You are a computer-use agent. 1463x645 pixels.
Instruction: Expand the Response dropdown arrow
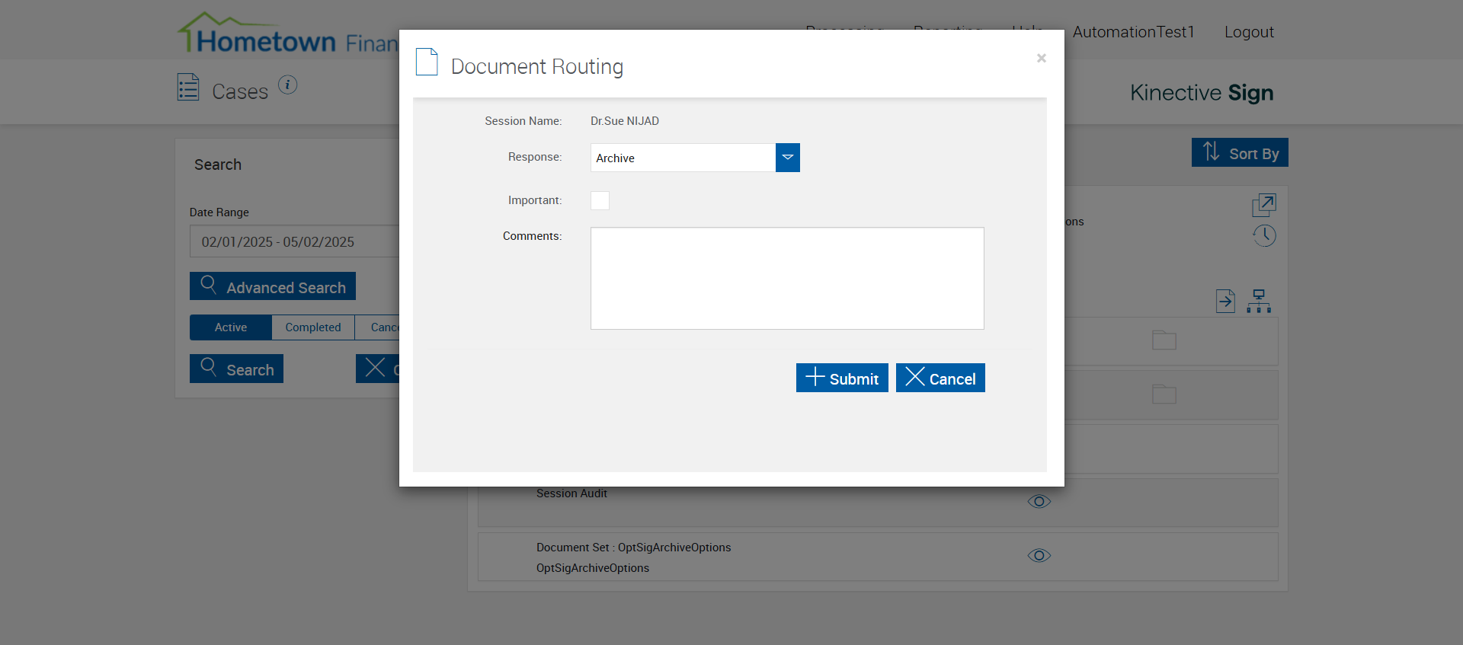click(x=787, y=158)
